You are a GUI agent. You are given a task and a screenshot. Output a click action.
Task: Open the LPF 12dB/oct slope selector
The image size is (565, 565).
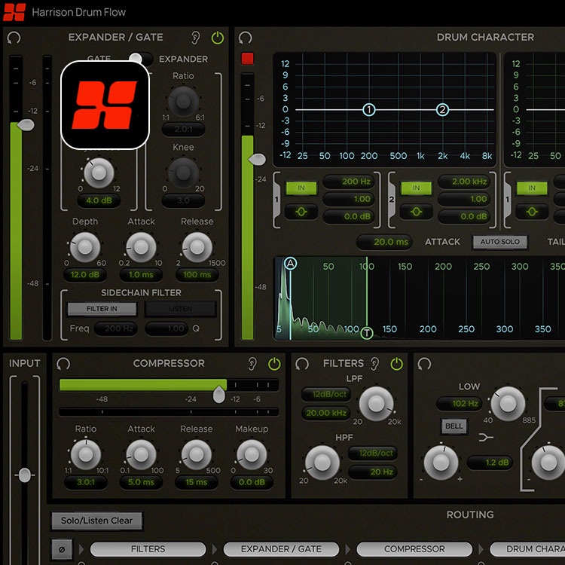[x=326, y=394]
